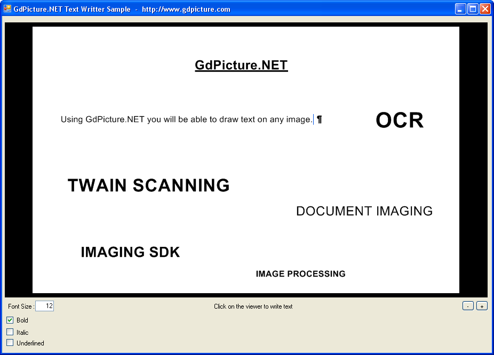The width and height of the screenshot is (494, 355).
Task: Click the IMAGING SDK text
Action: (x=130, y=252)
